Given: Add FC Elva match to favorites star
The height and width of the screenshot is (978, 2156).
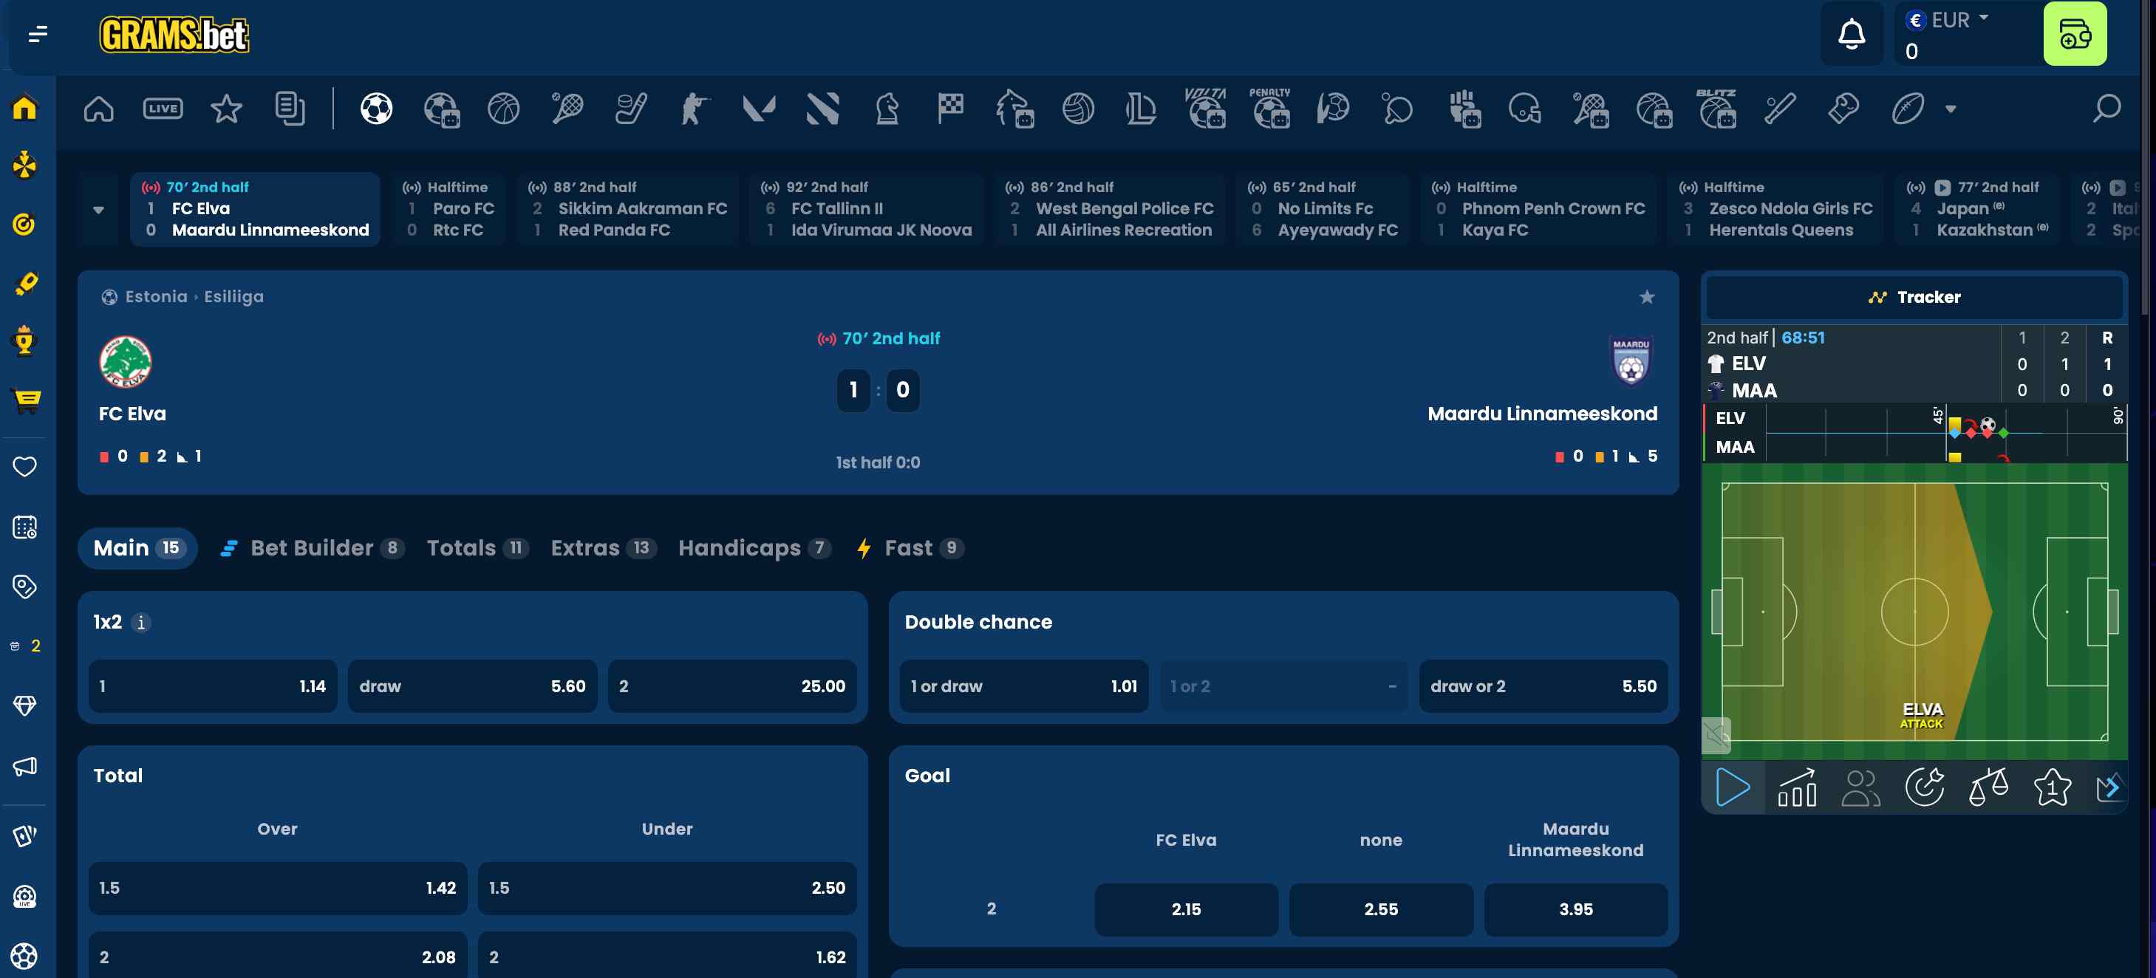Looking at the screenshot, I should [1646, 297].
